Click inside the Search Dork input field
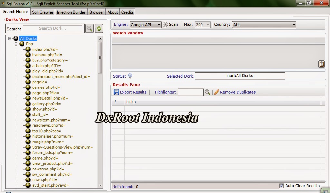Viewport: 330px width, 193px height. (x=53, y=28)
